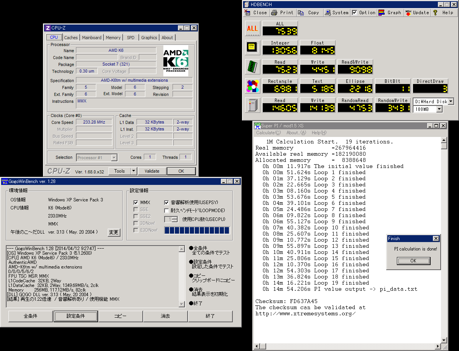Click the 消去 button in GogoWinBench
Viewport: 459px width, 351px height.
[x=165, y=316]
